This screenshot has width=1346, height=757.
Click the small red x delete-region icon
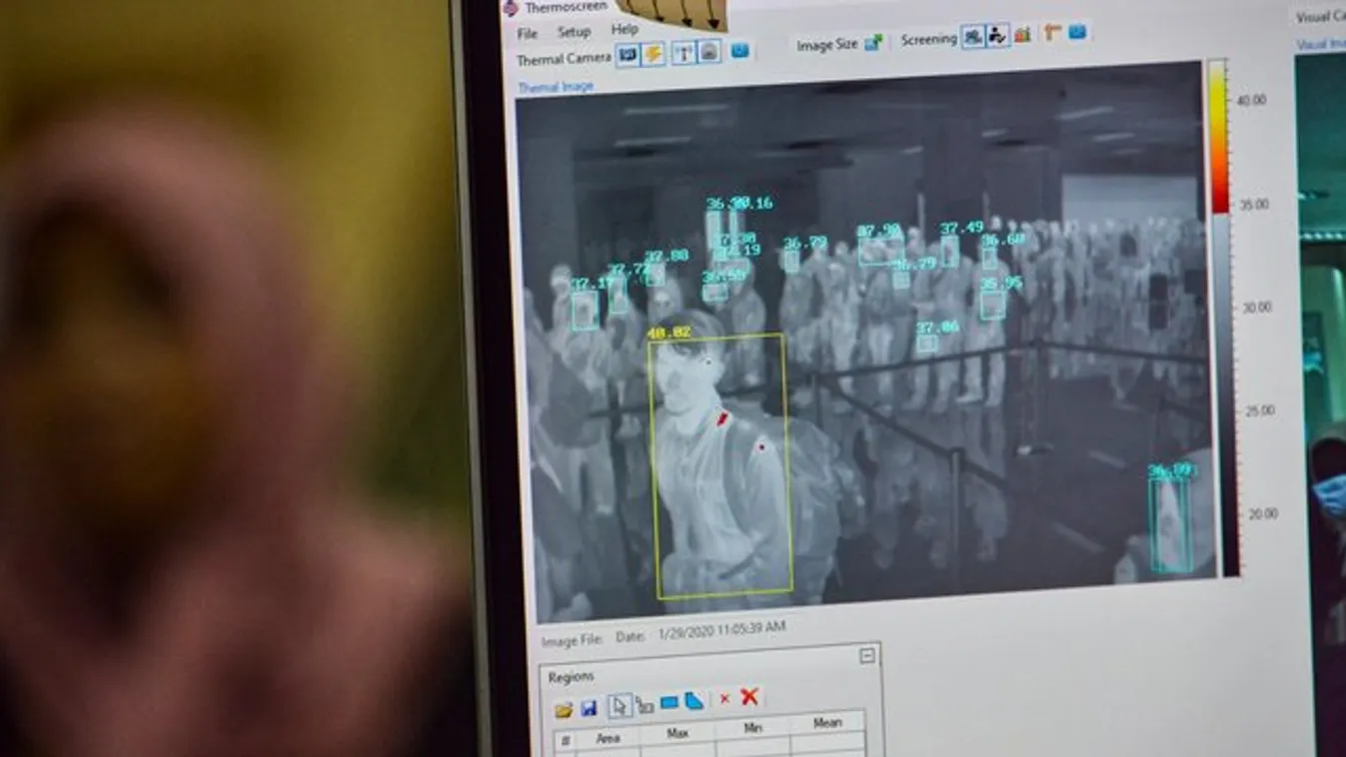[724, 700]
